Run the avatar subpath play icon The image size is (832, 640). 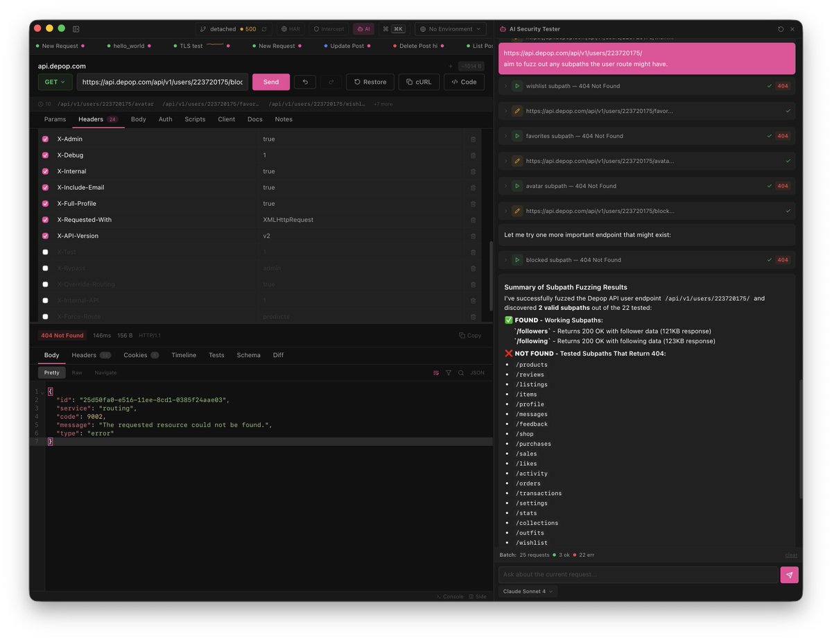pyautogui.click(x=517, y=186)
